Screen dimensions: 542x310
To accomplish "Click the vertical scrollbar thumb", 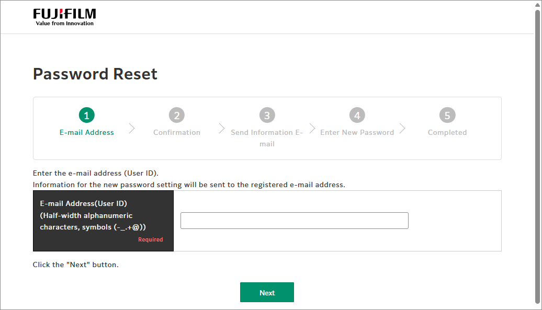I will pos(537,157).
